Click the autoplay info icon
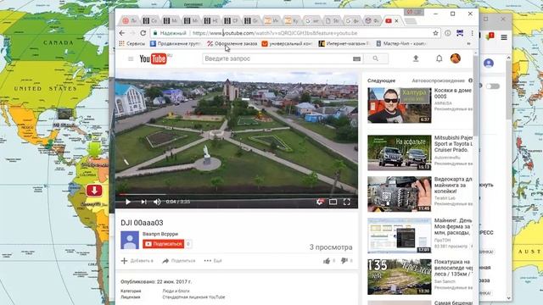 (470, 80)
